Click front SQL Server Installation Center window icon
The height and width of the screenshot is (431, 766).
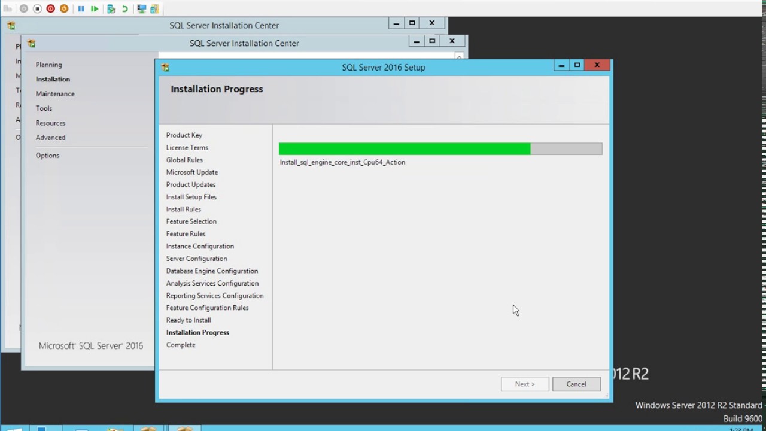(31, 44)
